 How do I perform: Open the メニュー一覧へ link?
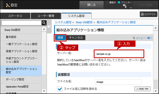click(144, 38)
